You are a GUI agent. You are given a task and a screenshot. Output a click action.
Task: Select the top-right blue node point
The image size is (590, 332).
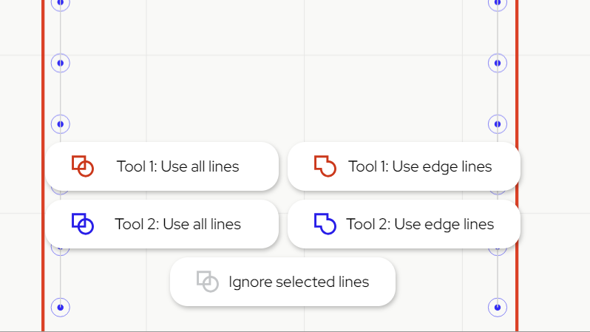click(x=498, y=4)
